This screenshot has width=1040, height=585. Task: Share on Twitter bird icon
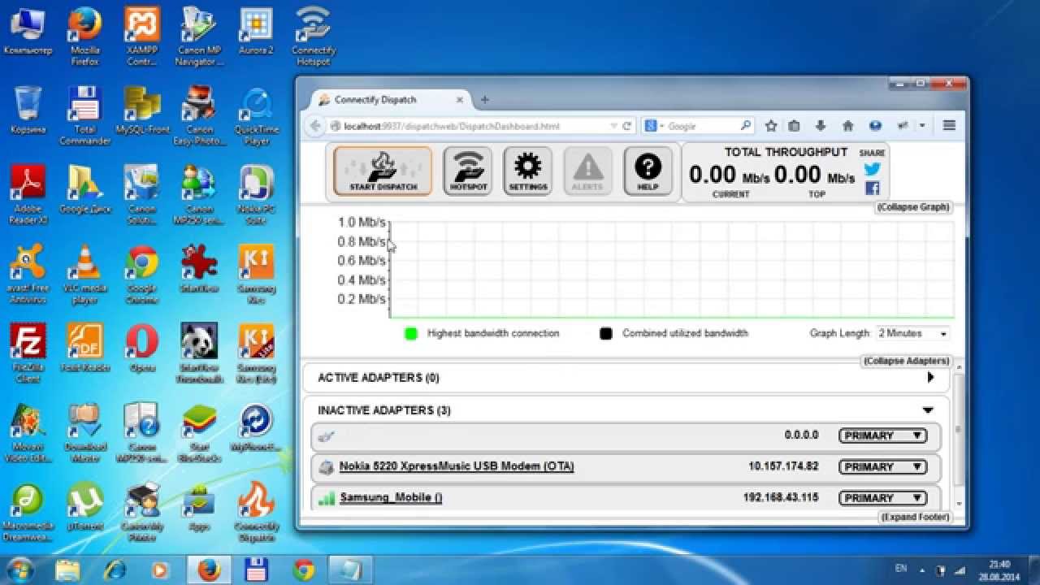(x=872, y=169)
